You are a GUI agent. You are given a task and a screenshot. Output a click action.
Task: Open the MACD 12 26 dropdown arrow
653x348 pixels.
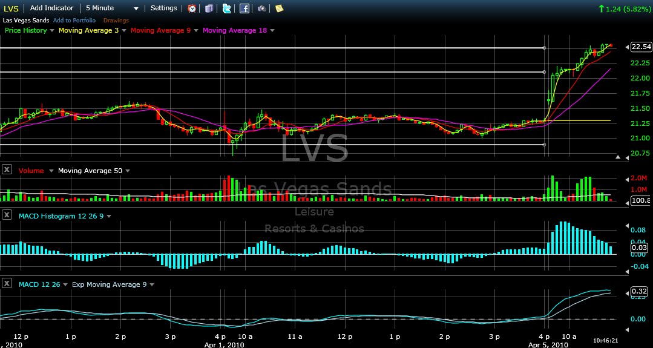(x=65, y=284)
